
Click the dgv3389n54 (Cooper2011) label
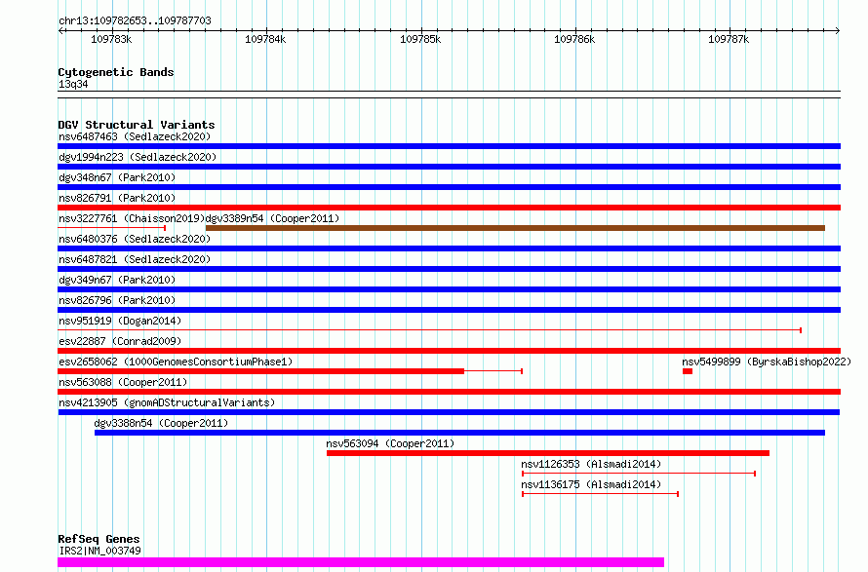coord(272,218)
